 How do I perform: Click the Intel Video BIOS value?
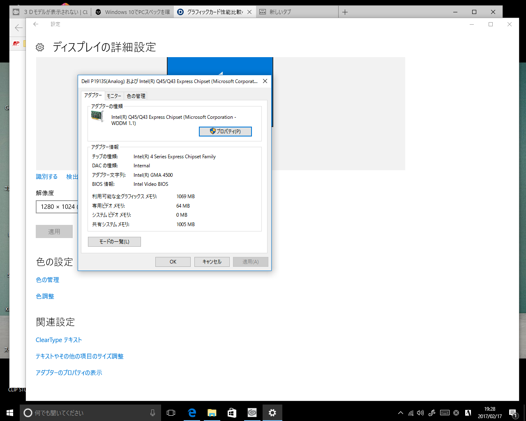click(x=151, y=184)
